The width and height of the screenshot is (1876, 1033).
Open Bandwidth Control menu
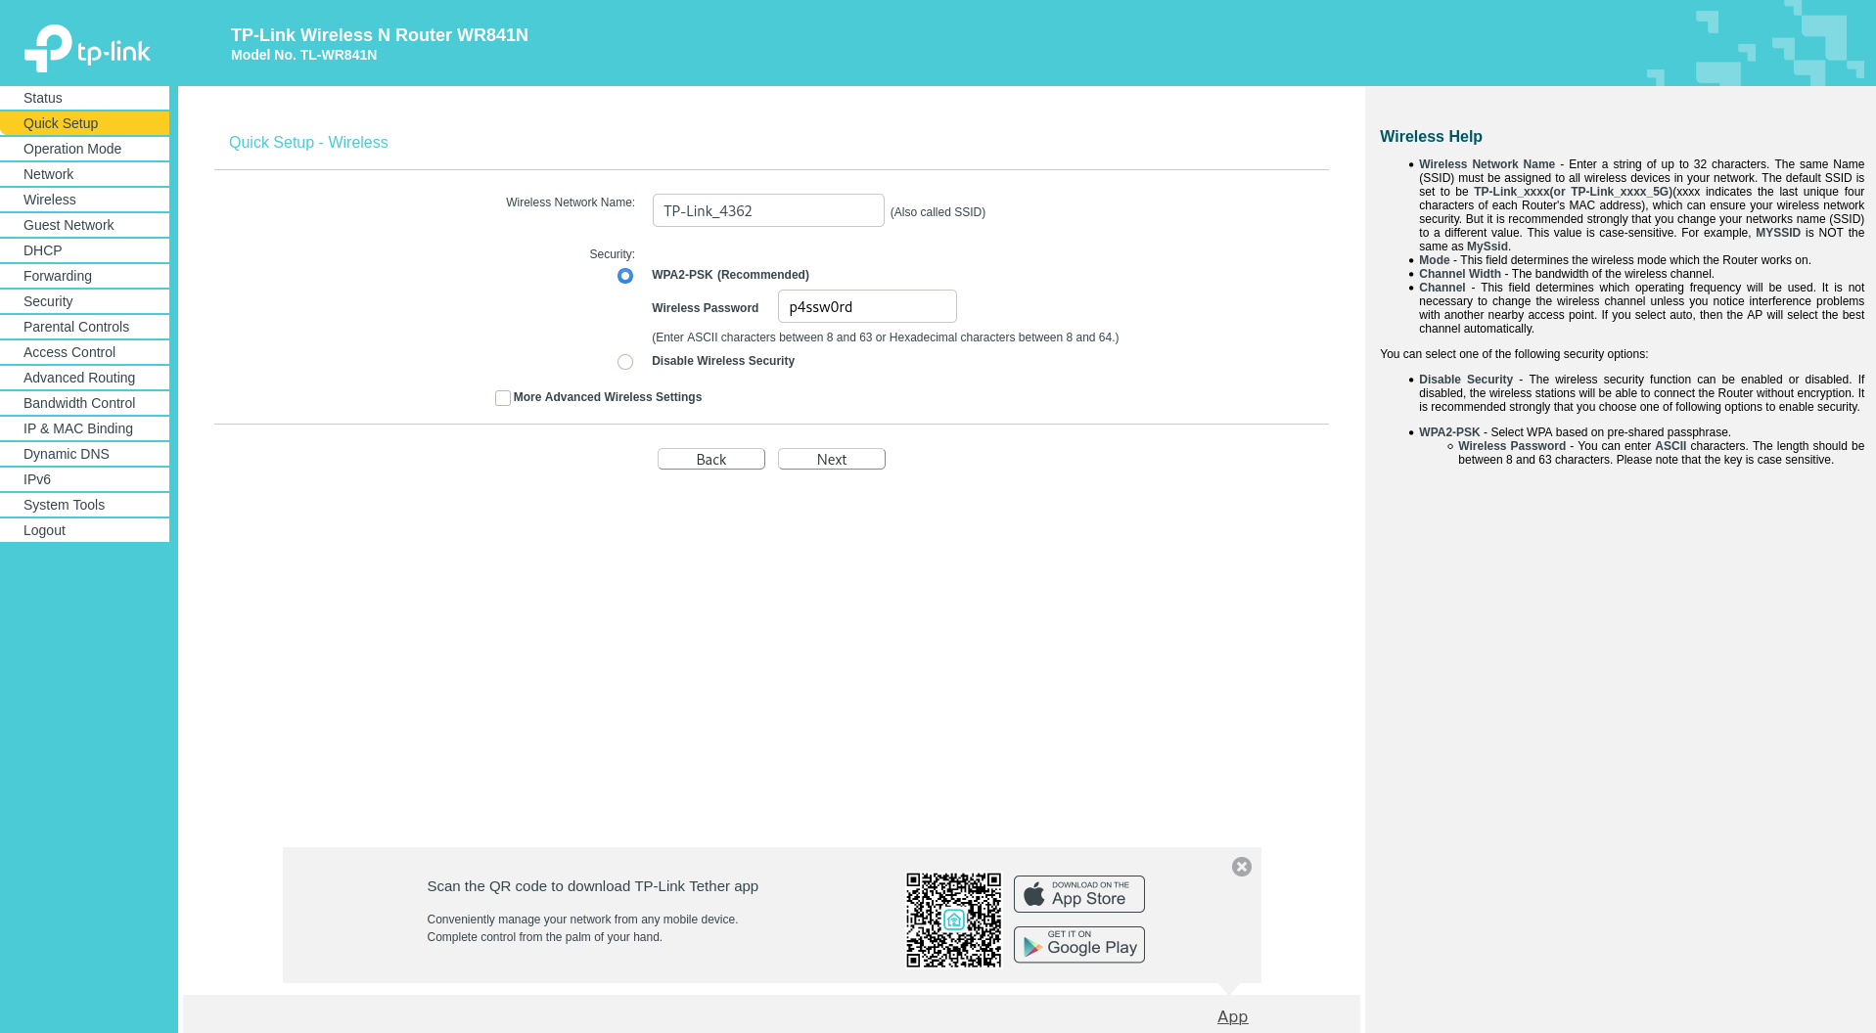(85, 403)
